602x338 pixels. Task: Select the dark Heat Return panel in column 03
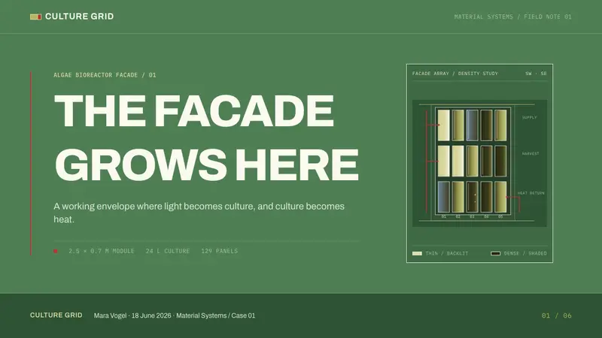click(x=473, y=197)
